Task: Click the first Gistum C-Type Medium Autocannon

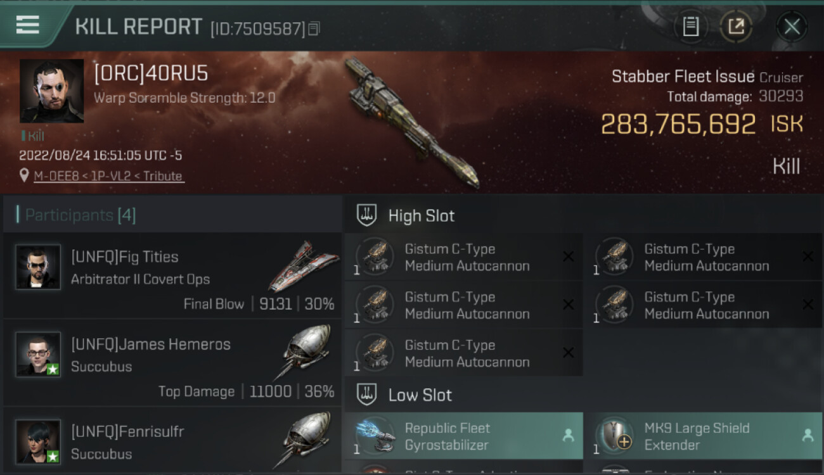Action: [x=463, y=257]
